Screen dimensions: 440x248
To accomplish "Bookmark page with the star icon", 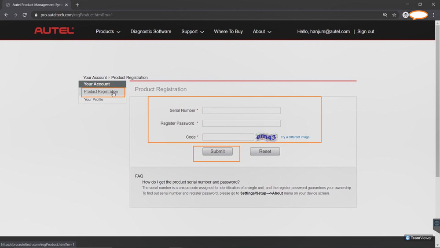I will coord(394,15).
